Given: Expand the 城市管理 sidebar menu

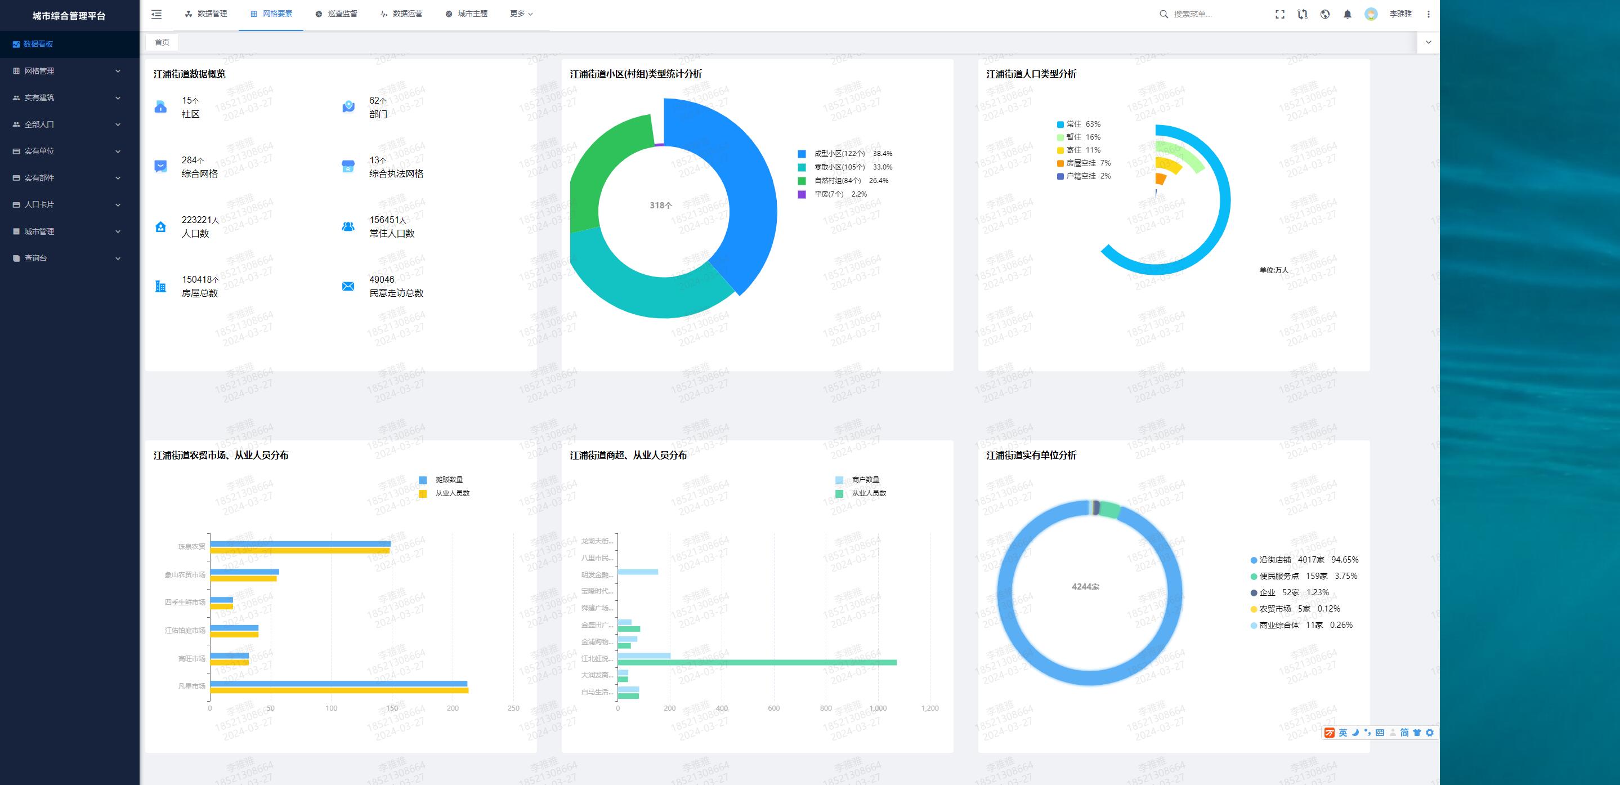Looking at the screenshot, I should tap(69, 231).
